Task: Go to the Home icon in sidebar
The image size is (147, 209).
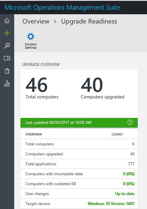Action: click(x=7, y=21)
